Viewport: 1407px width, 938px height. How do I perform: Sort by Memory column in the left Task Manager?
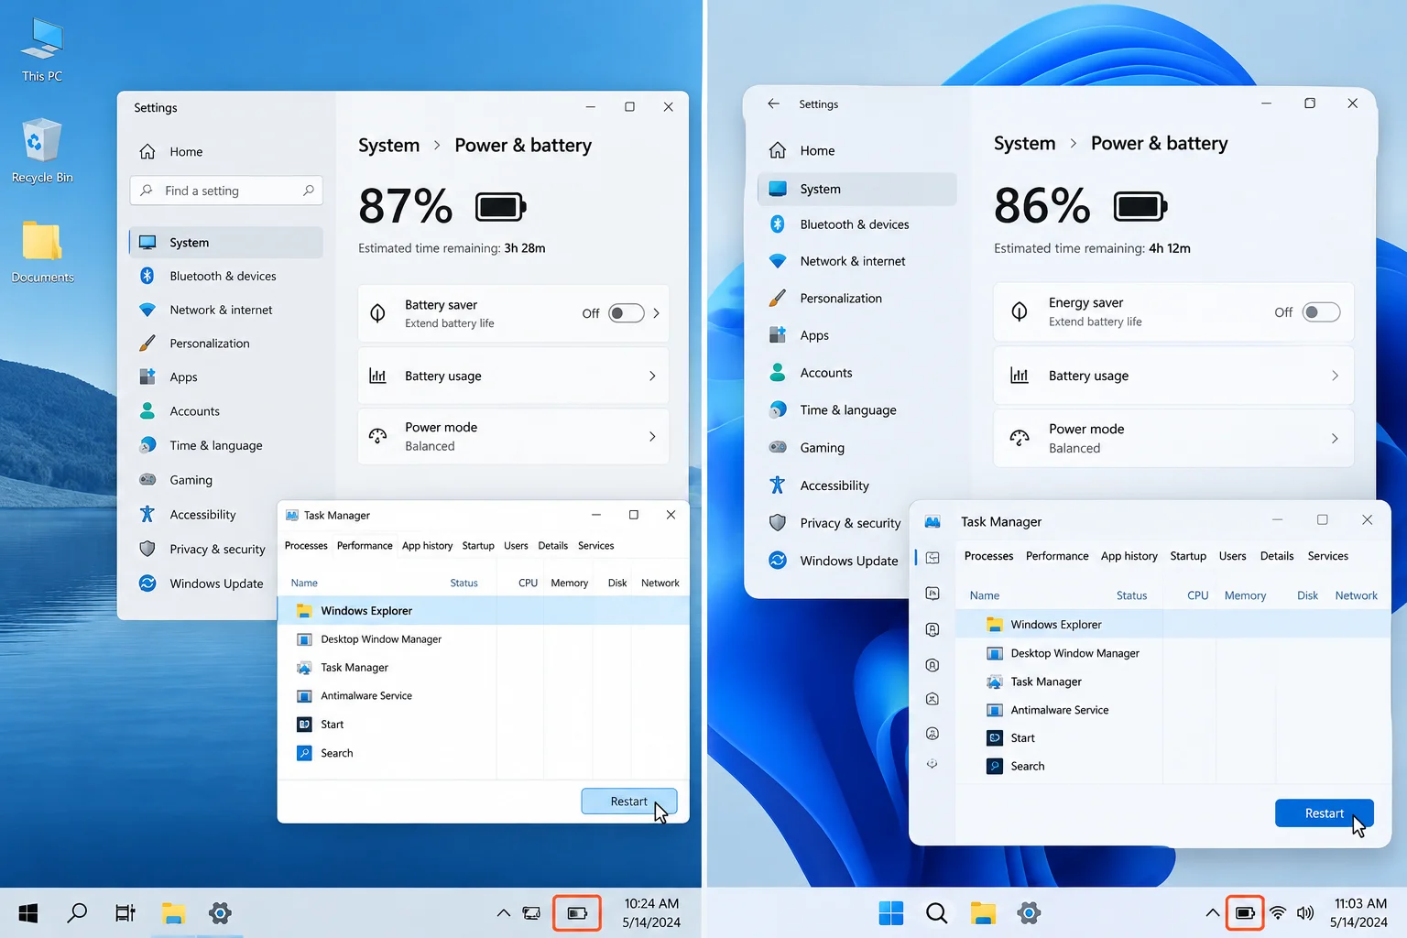(569, 584)
